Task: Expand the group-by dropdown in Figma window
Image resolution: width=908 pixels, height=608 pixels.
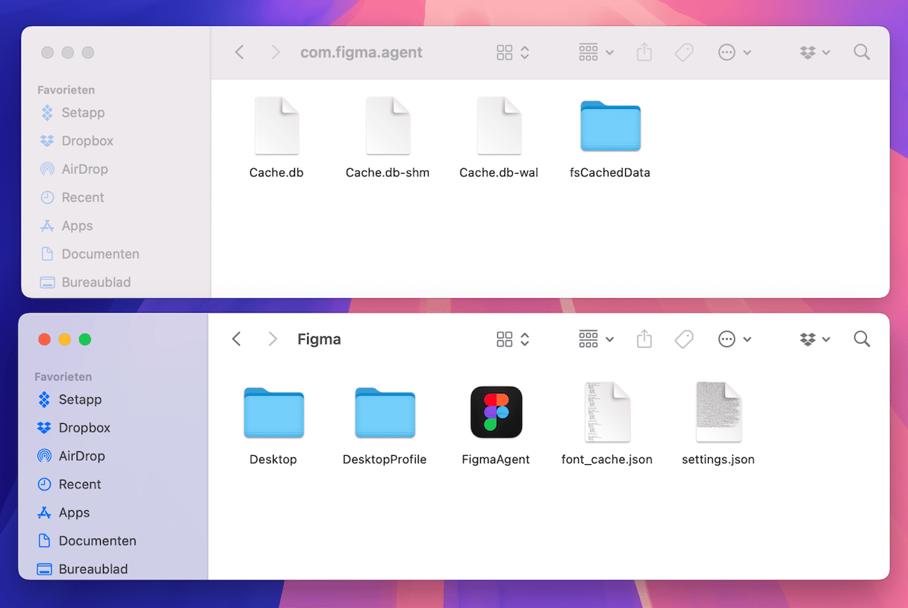Action: [596, 339]
